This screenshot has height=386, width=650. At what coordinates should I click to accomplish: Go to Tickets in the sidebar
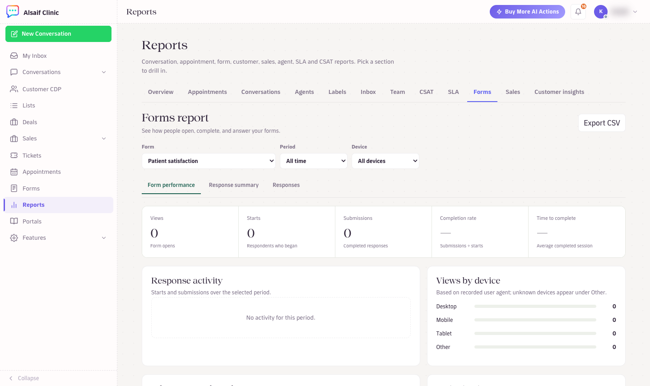(x=58, y=155)
